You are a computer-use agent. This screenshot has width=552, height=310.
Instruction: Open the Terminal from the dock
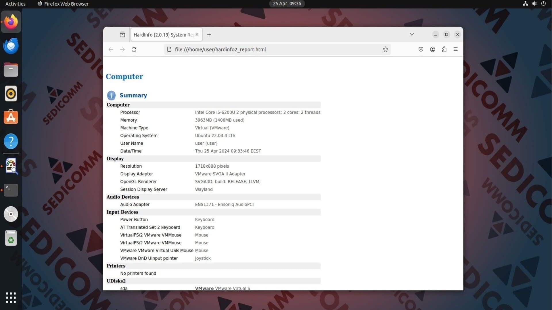point(11,190)
